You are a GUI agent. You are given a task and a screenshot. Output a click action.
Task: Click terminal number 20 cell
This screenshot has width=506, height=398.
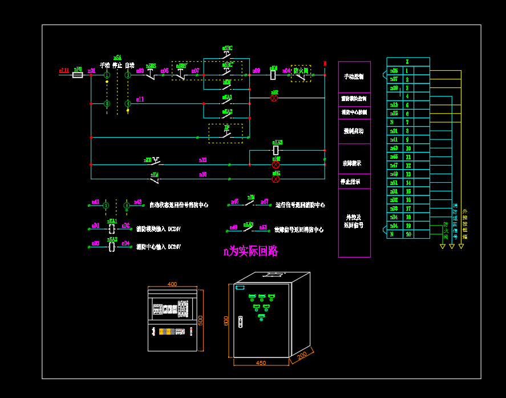pos(408,234)
